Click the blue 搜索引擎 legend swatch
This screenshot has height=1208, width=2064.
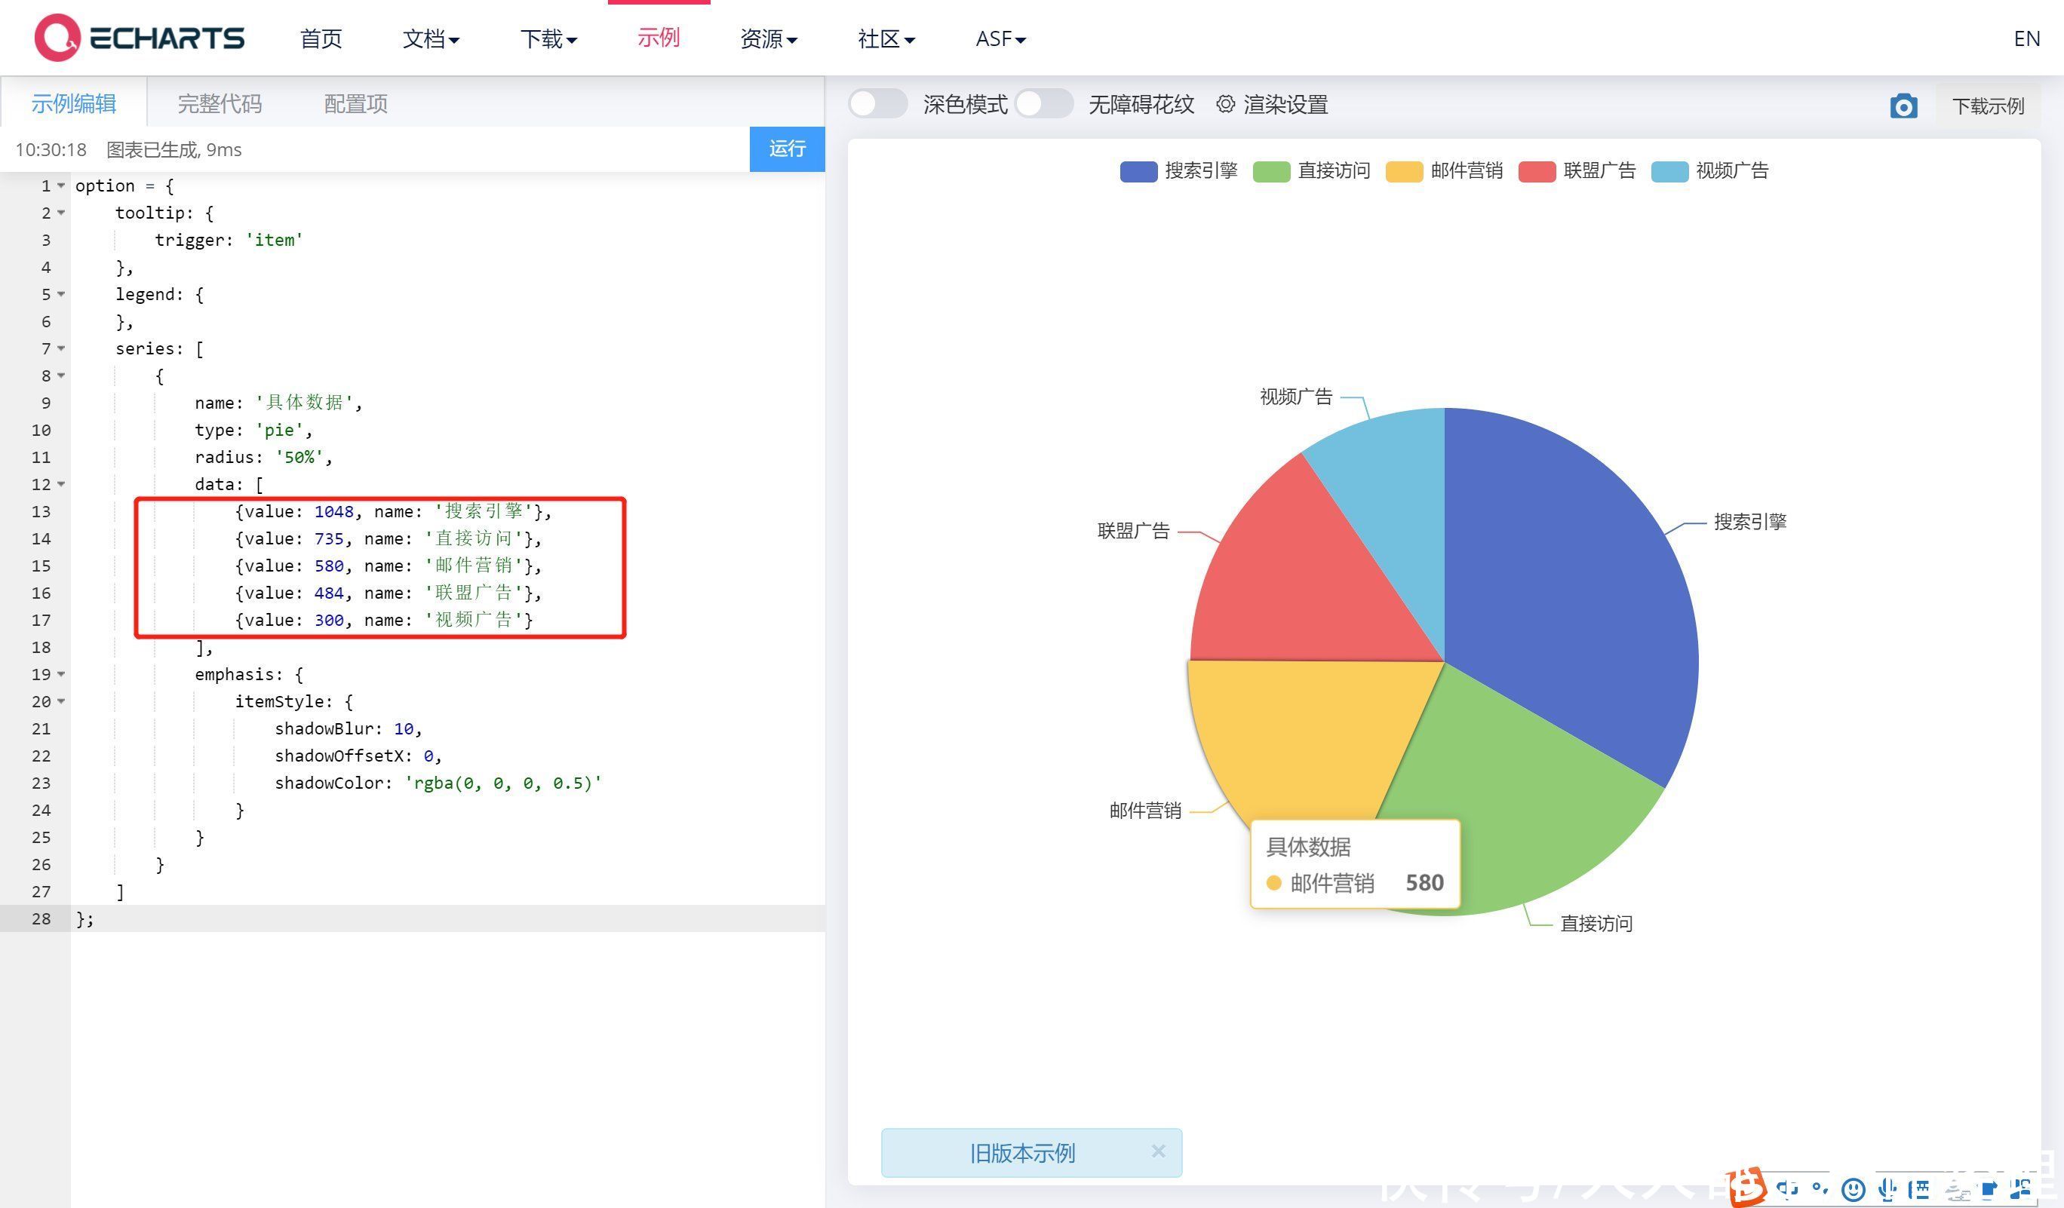click(1138, 171)
